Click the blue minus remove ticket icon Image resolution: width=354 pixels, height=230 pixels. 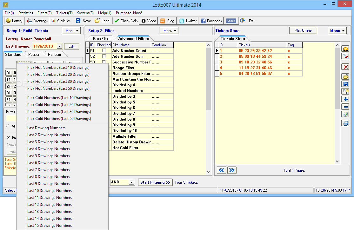coord(345,107)
